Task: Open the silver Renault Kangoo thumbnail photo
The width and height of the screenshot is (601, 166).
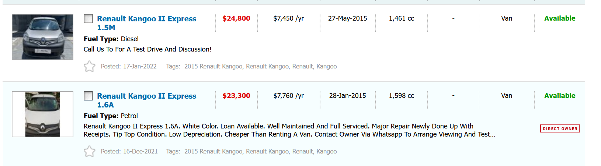Action: point(42,37)
